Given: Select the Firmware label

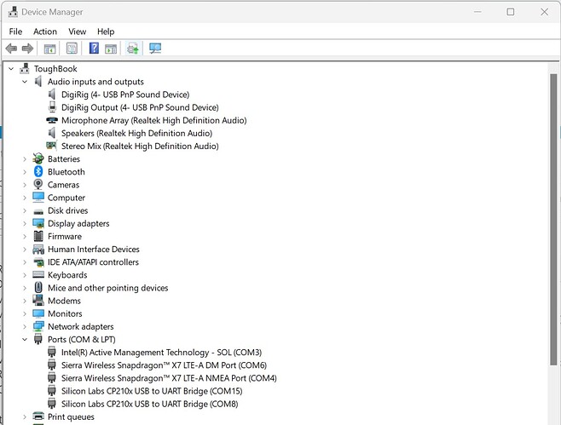Looking at the screenshot, I should [x=65, y=236].
